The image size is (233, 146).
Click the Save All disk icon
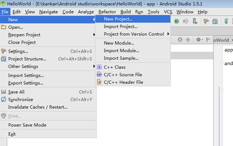(x=4, y=92)
